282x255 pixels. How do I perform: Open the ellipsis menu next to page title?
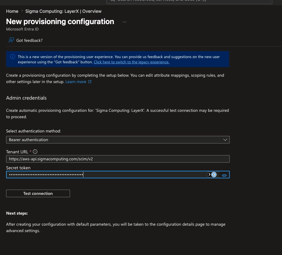tap(125, 22)
